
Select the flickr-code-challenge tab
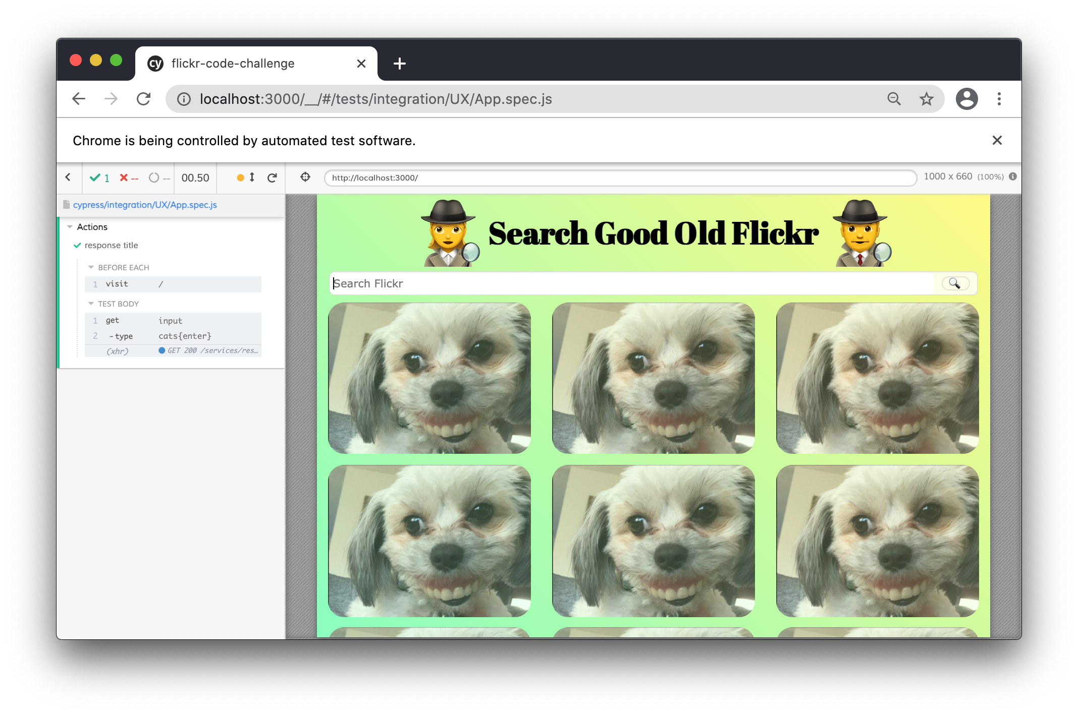(256, 64)
